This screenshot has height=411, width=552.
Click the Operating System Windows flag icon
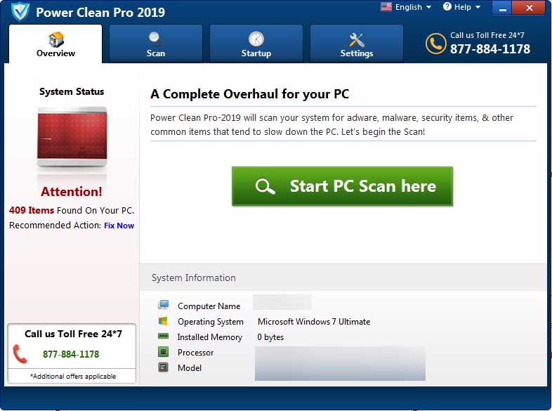tap(164, 321)
